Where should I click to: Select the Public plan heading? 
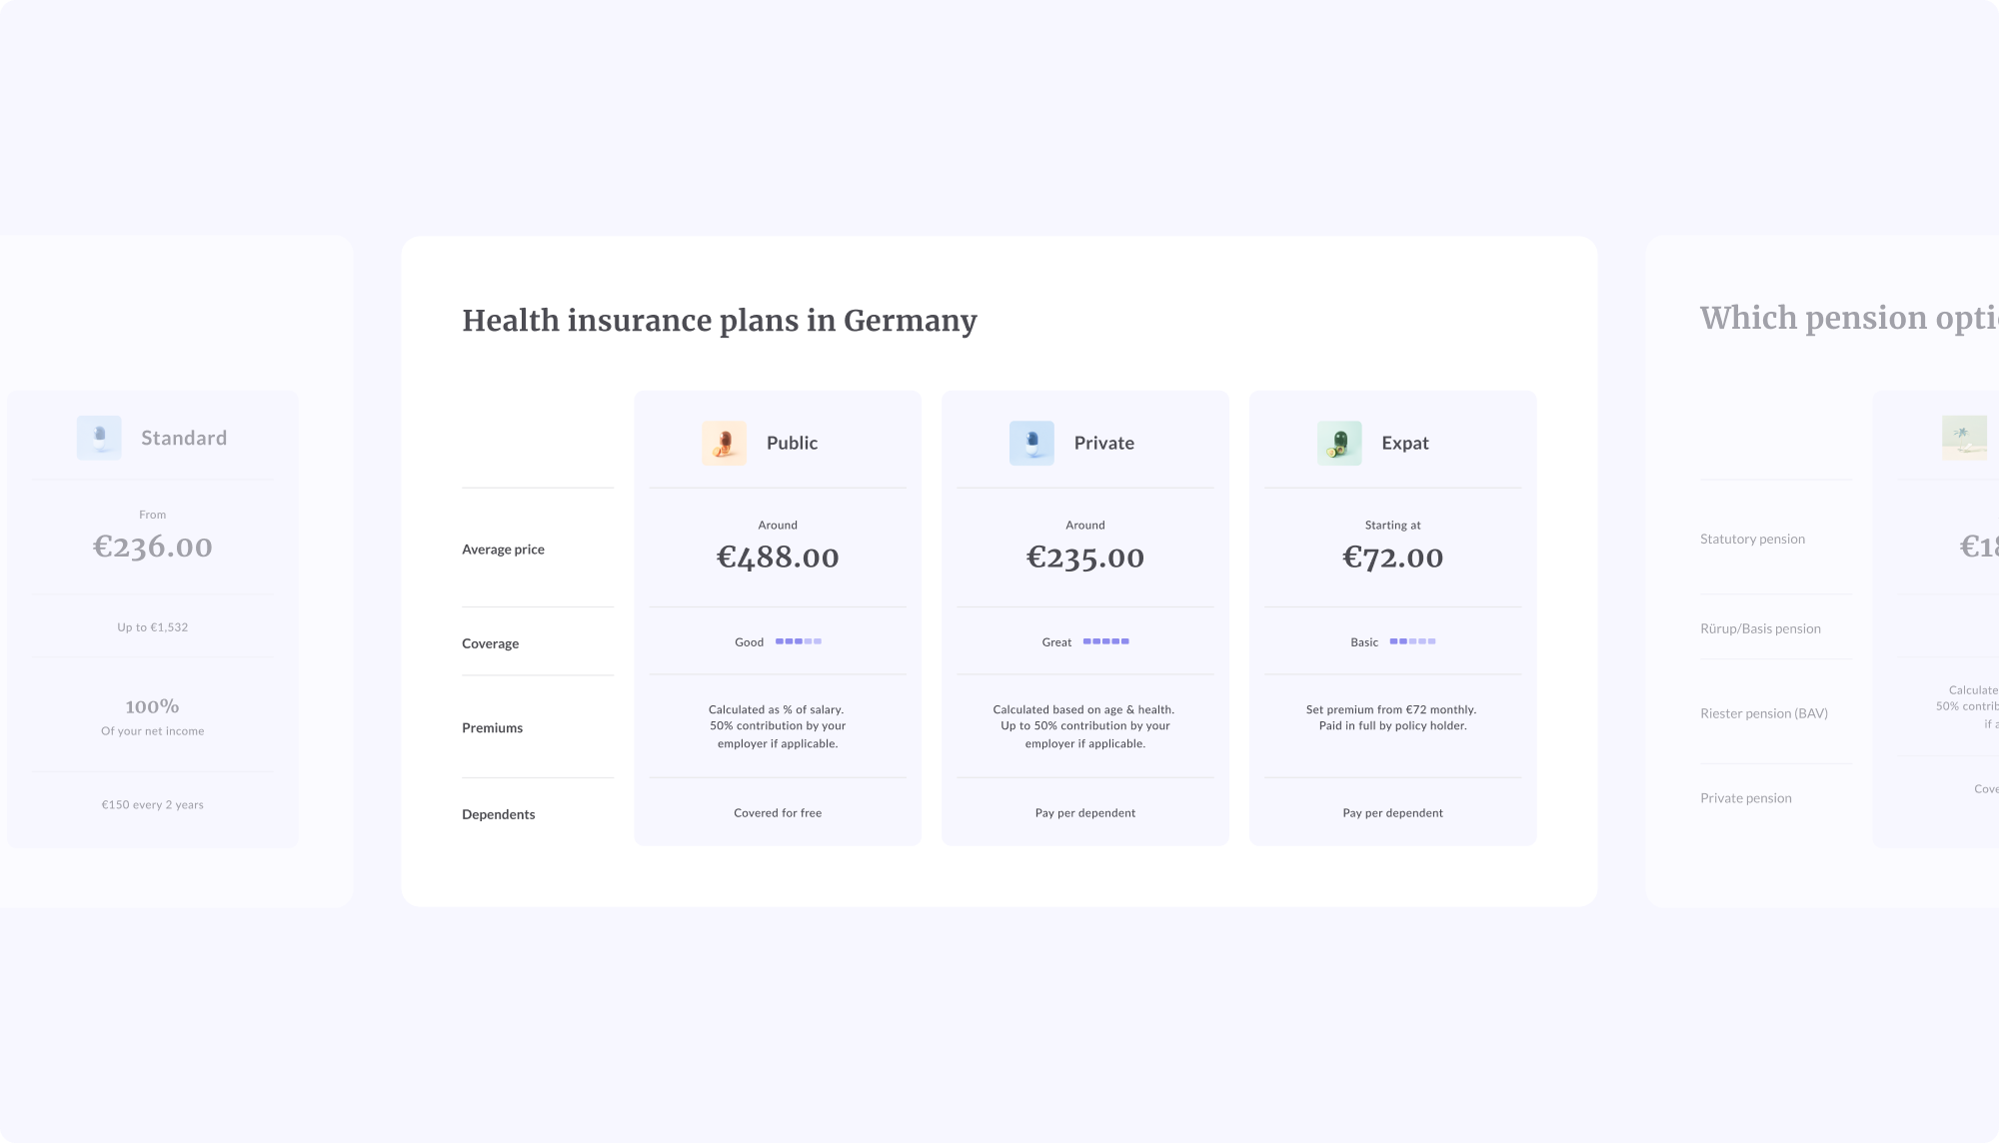(x=792, y=443)
